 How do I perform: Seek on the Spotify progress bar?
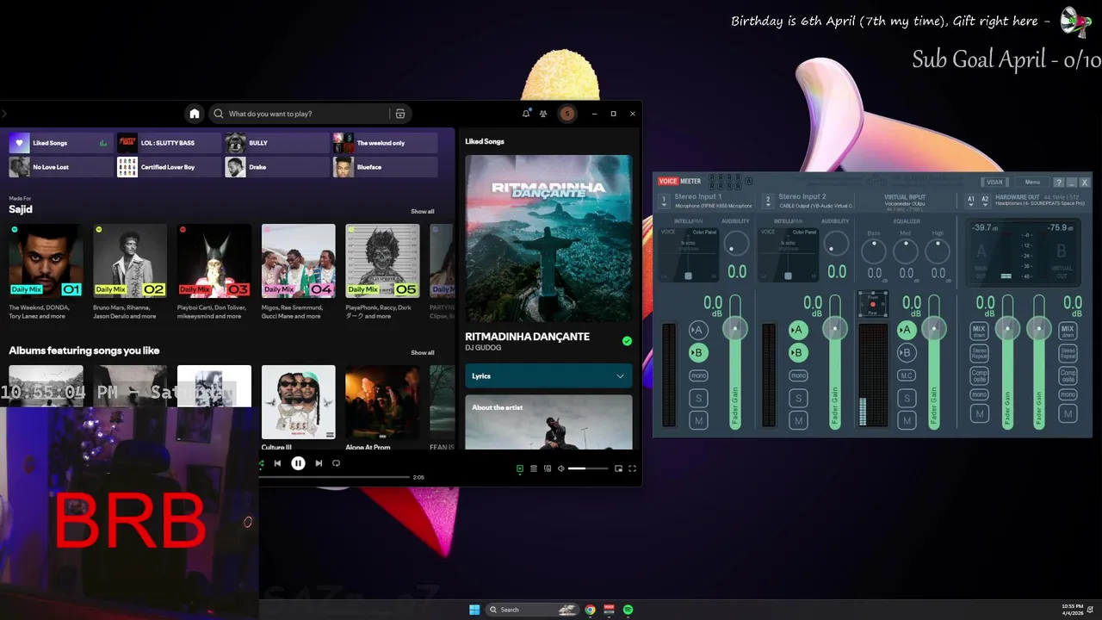(336, 477)
